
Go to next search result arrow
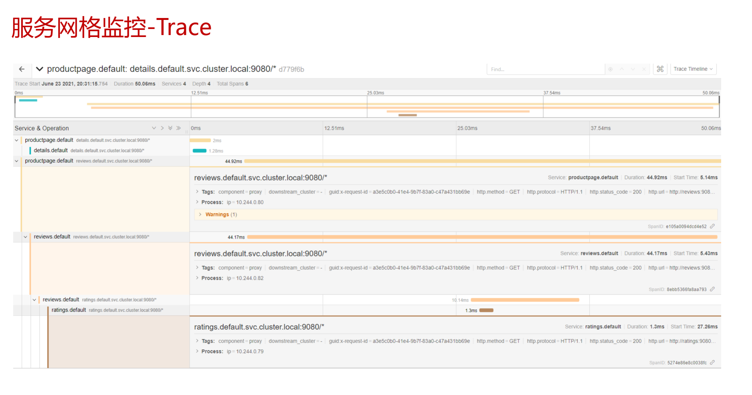(x=633, y=69)
